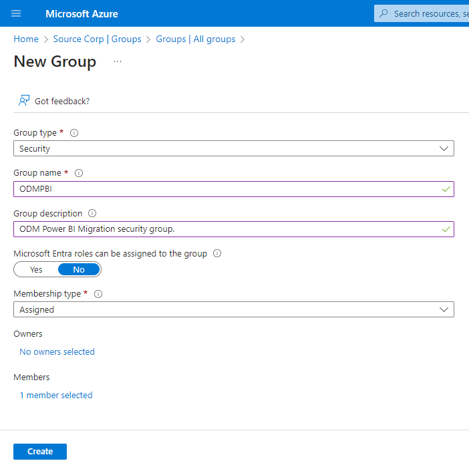Click the Got feedback? link
Viewport: 469px width, 463px height.
tap(62, 101)
